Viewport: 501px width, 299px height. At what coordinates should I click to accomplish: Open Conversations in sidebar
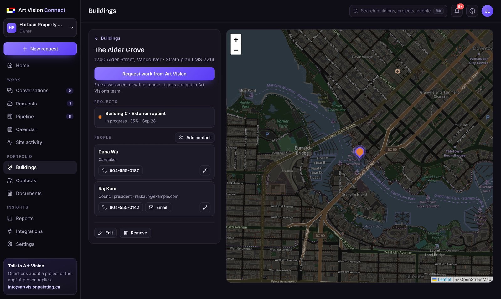tap(40, 90)
